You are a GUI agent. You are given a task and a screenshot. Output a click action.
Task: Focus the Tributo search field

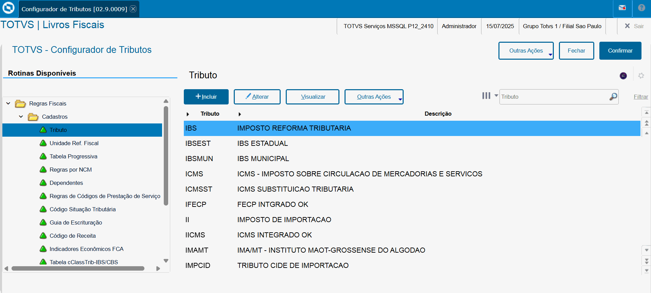tap(554, 97)
